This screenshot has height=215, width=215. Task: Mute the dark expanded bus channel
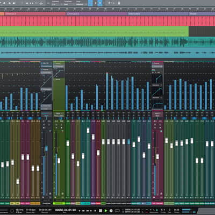(44, 125)
